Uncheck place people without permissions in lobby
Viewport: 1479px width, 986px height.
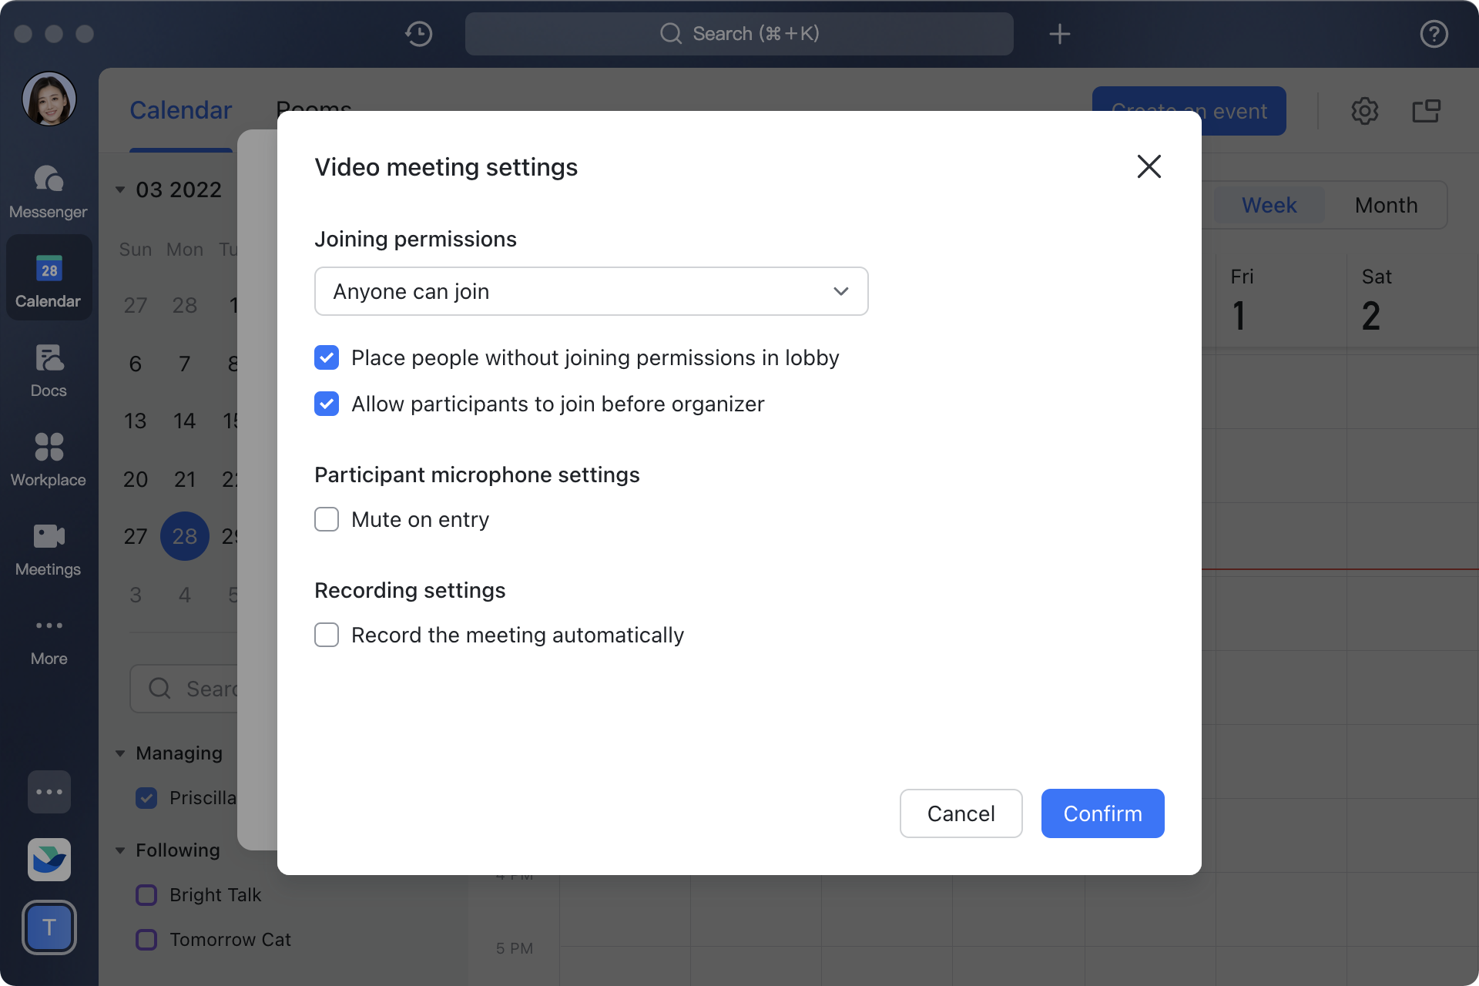click(327, 357)
